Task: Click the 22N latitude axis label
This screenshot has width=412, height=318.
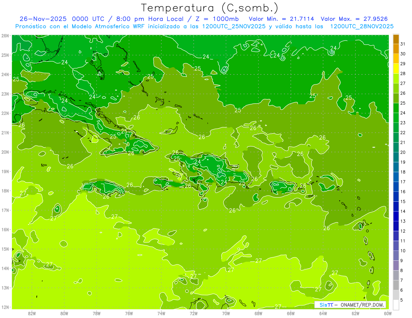Action: tap(5, 113)
